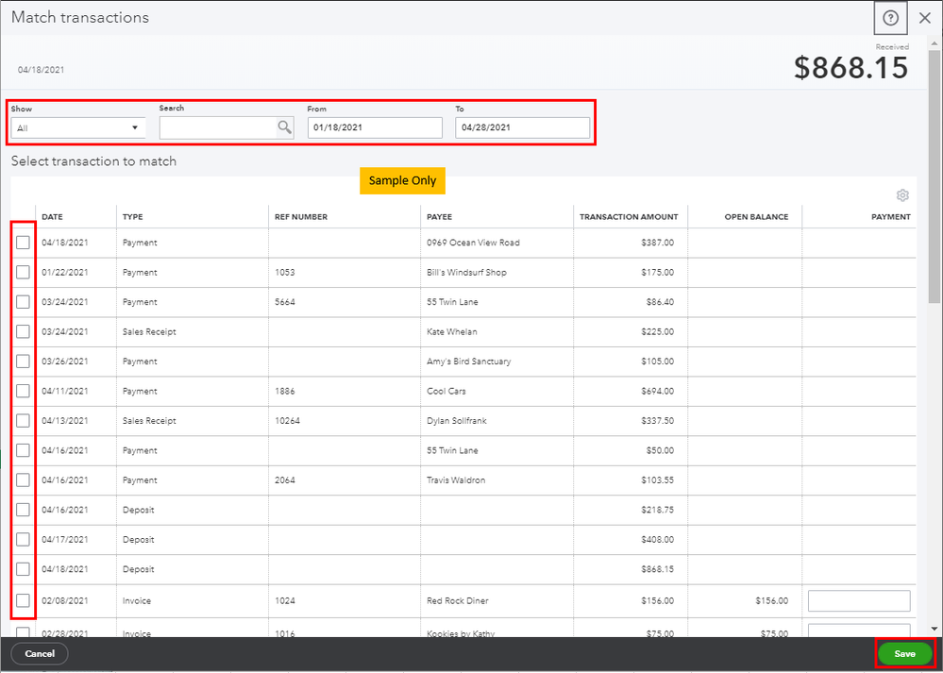Screen dimensions: 943x673
Task: Tick the Kate Whelan sales receipt checkbox
Action: [23, 332]
